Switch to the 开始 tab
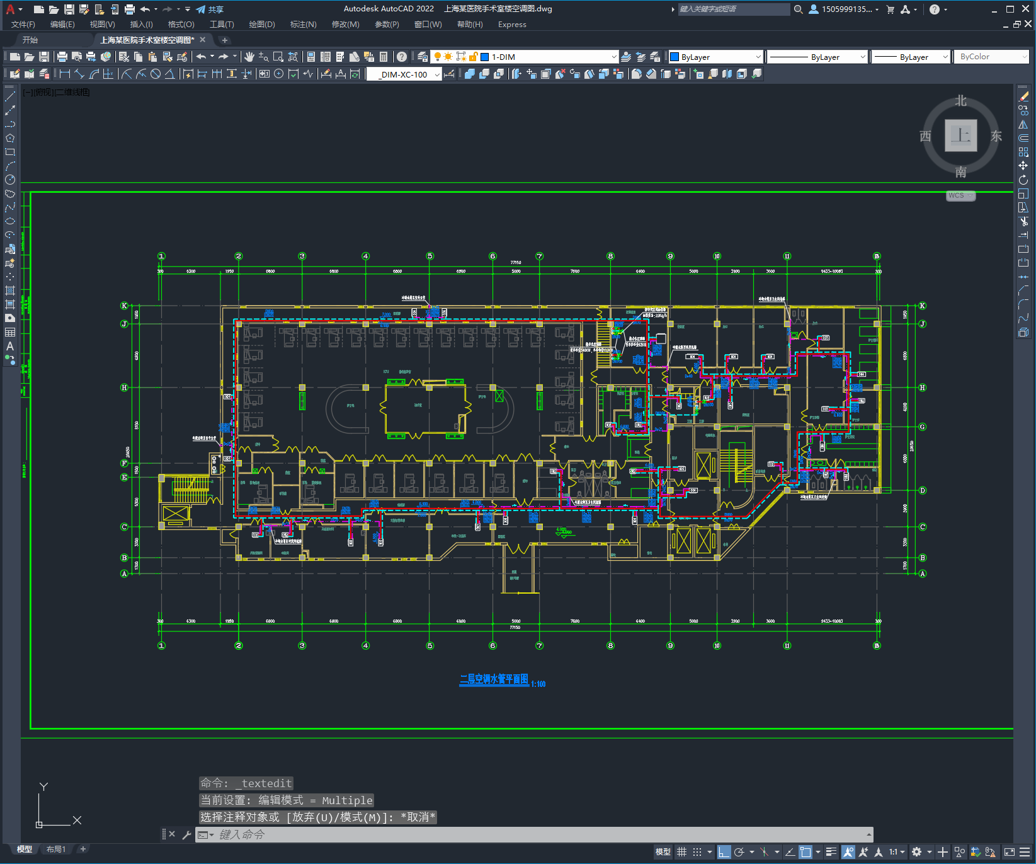This screenshot has height=864, width=1036. (30, 40)
